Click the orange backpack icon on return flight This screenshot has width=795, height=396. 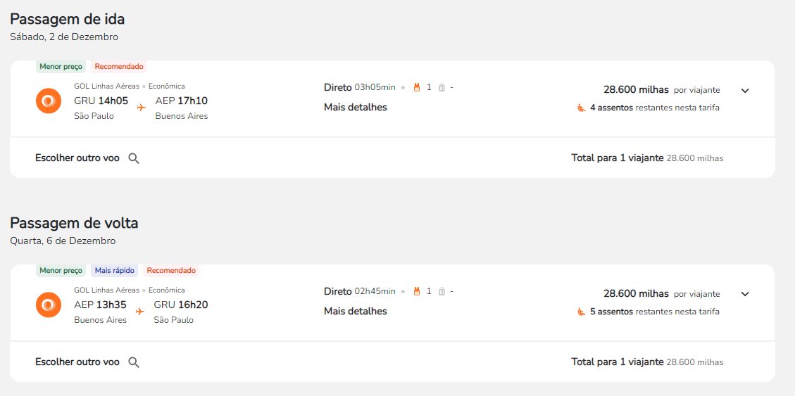pyautogui.click(x=417, y=292)
